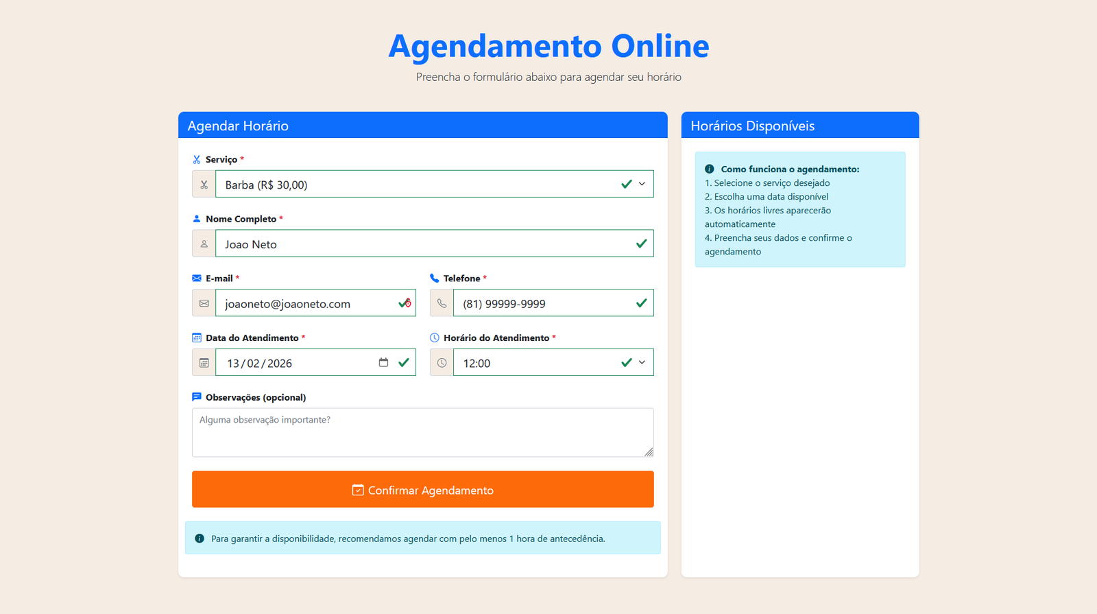The image size is (1097, 614).
Task: Click 'Preencha o formulário abaixo' subtitle
Action: pyautogui.click(x=548, y=77)
